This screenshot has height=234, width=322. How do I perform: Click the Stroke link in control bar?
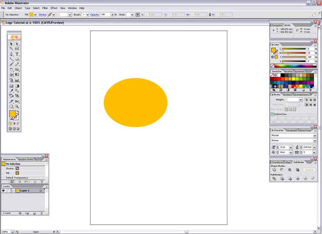pyautogui.click(x=42, y=15)
